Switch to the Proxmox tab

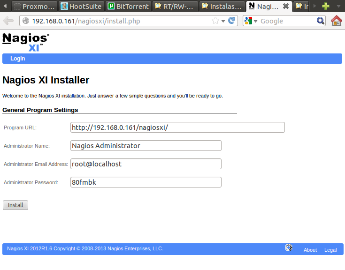coord(35,6)
